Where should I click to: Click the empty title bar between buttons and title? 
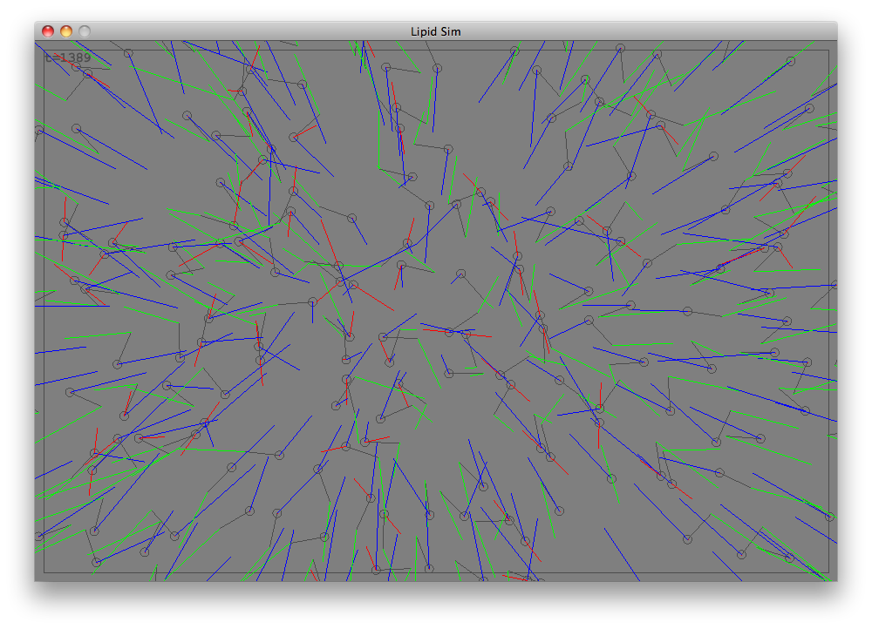click(x=244, y=31)
